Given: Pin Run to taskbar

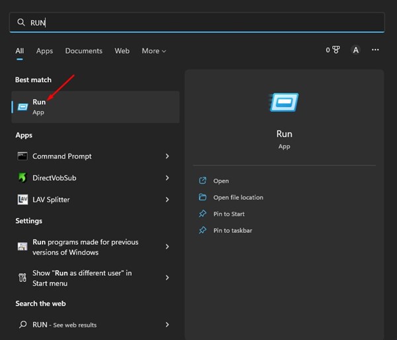Looking at the screenshot, I should 232,230.
